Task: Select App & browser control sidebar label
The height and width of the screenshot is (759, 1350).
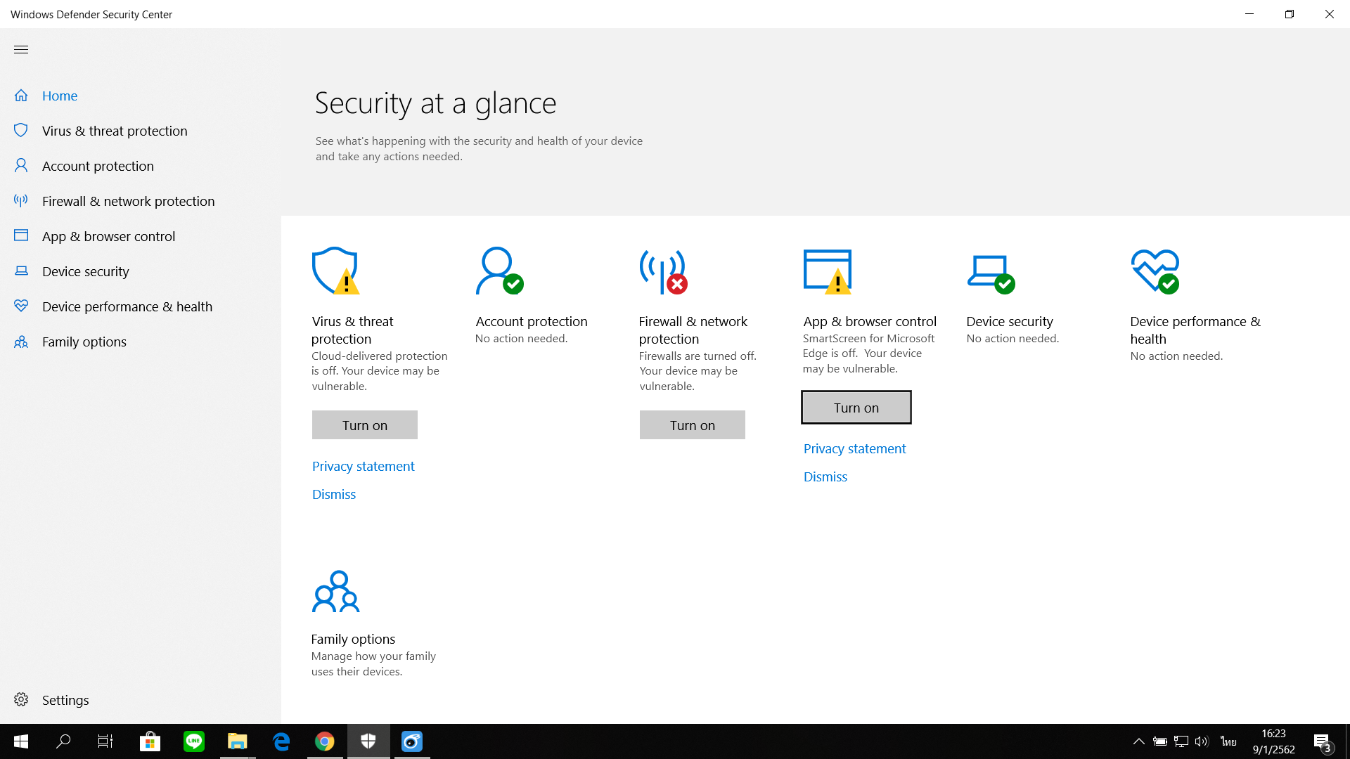Action: tap(108, 236)
